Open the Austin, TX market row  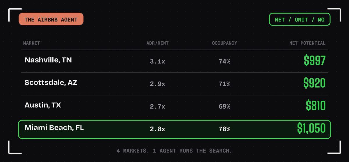(174, 106)
